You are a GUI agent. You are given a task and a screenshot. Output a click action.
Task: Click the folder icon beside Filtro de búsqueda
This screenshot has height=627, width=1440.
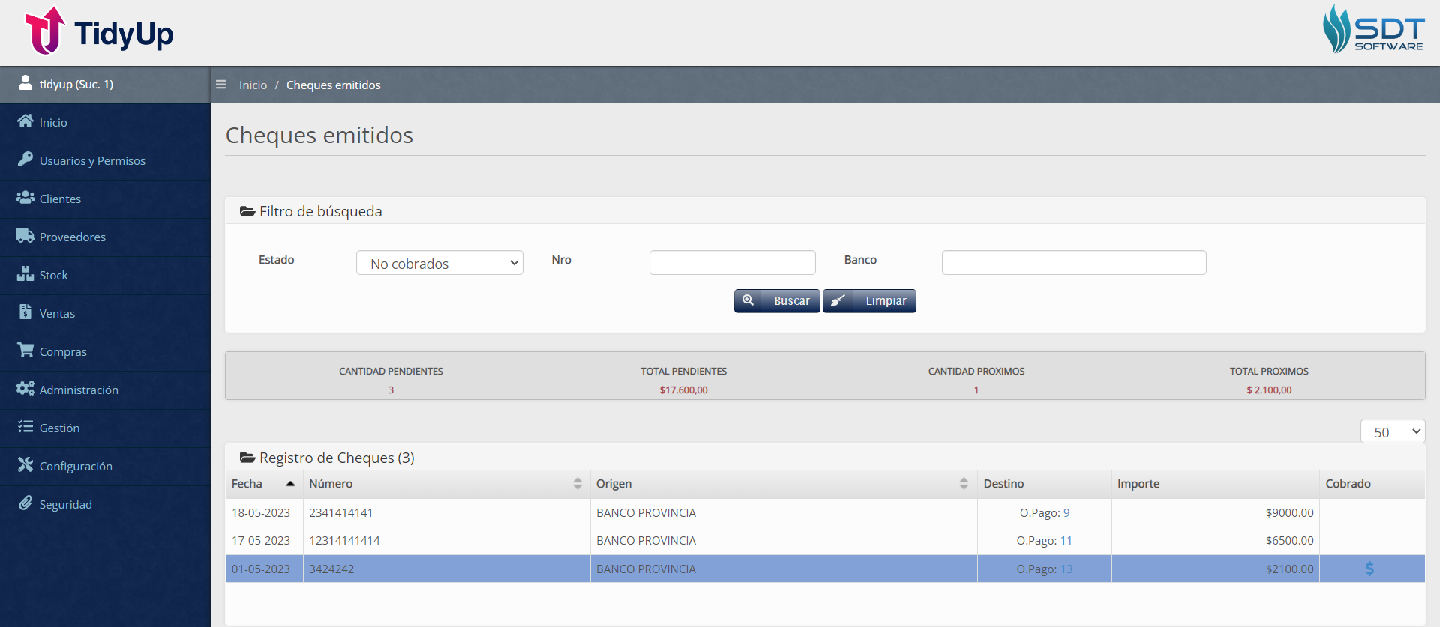(247, 211)
